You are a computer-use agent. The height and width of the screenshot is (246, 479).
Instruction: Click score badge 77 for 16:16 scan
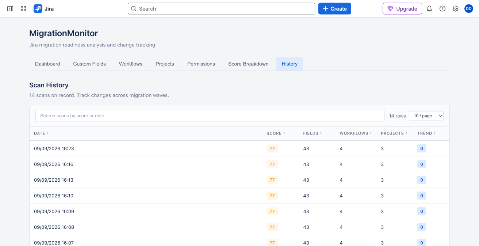(x=272, y=164)
